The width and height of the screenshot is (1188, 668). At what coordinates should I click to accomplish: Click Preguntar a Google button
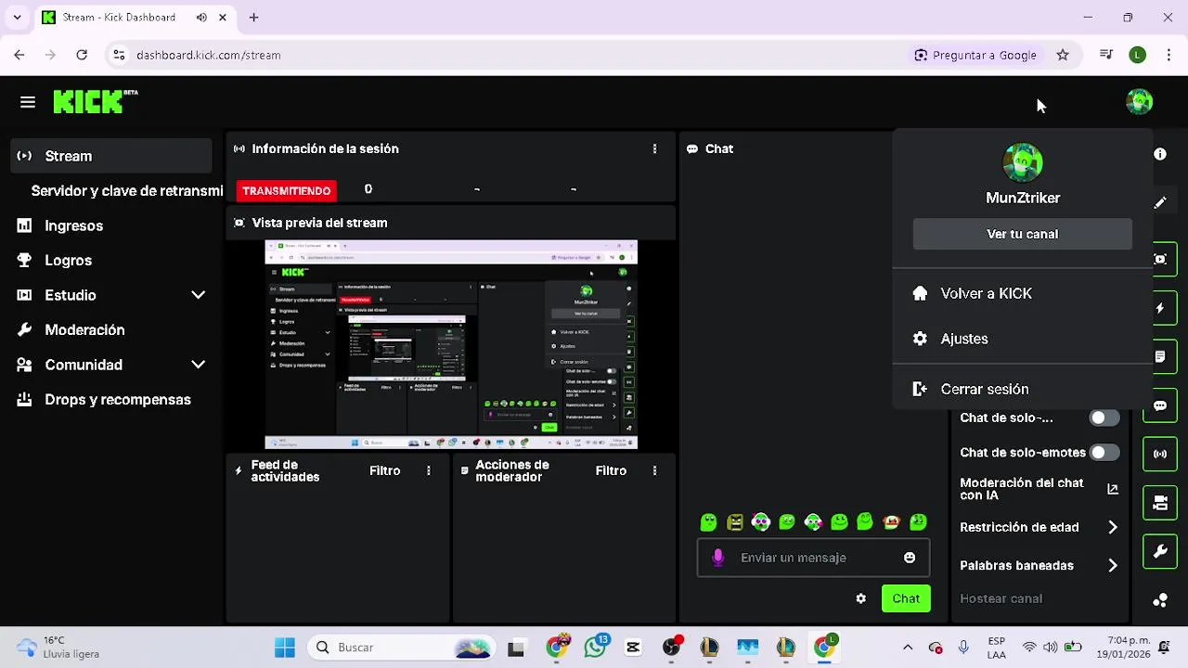pos(975,55)
